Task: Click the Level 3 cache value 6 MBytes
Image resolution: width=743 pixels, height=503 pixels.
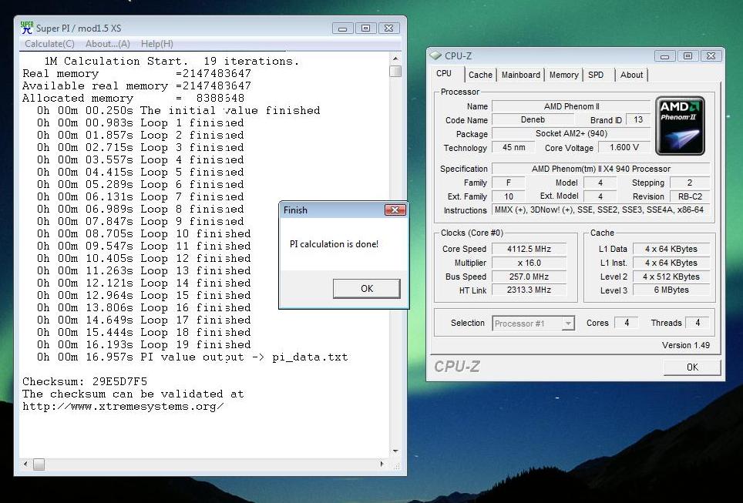Action: pos(671,290)
